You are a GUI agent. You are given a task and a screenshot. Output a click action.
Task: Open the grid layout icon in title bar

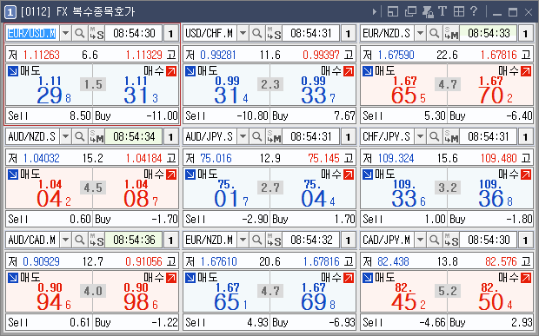tap(459, 11)
